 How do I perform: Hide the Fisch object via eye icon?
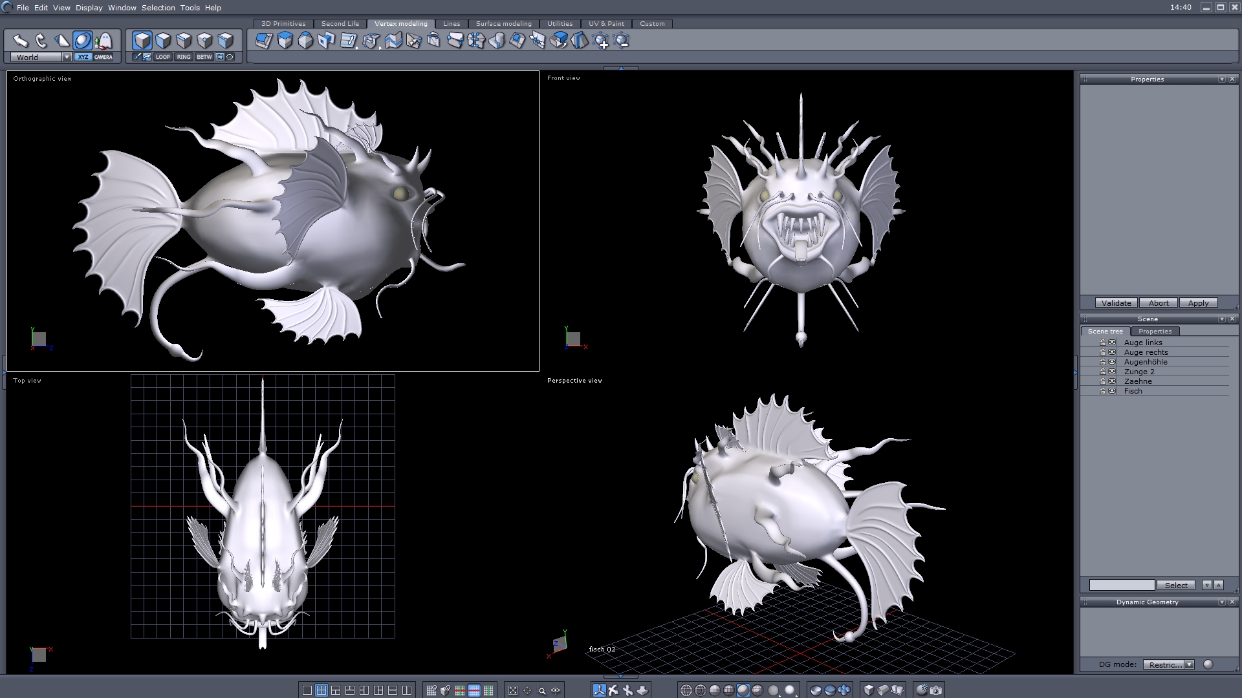[1112, 391]
